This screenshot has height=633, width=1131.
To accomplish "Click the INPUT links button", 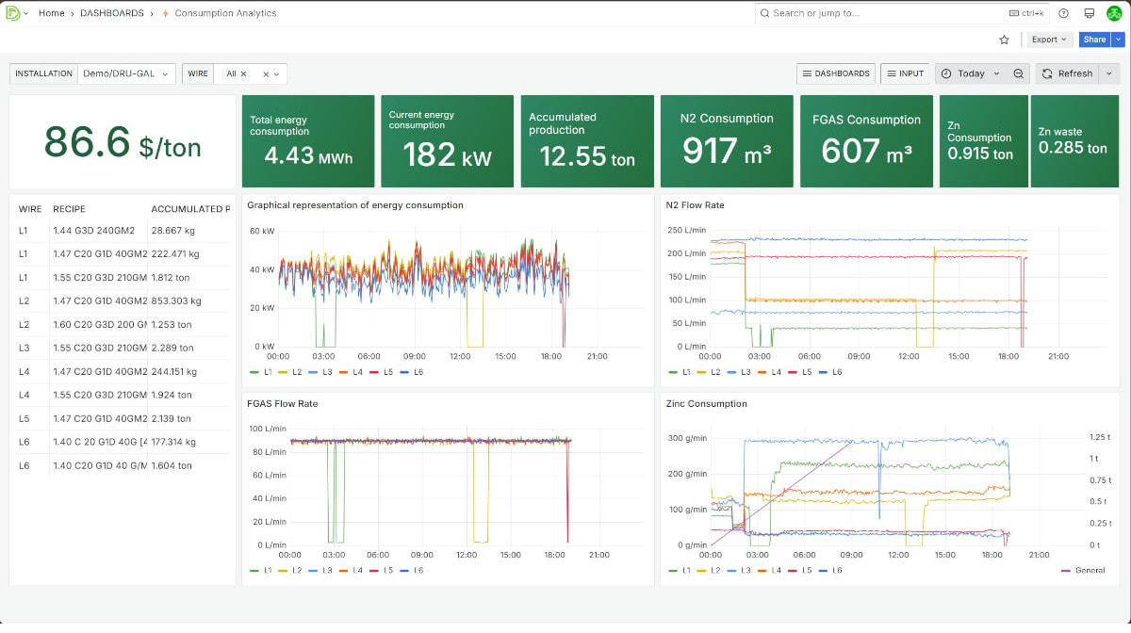I will pyautogui.click(x=905, y=73).
